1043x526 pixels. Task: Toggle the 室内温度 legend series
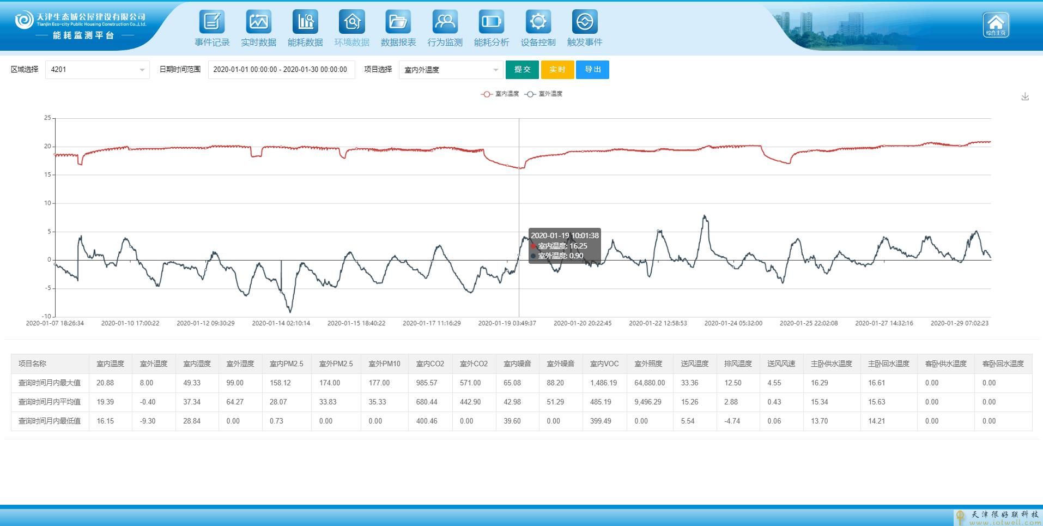(500, 94)
